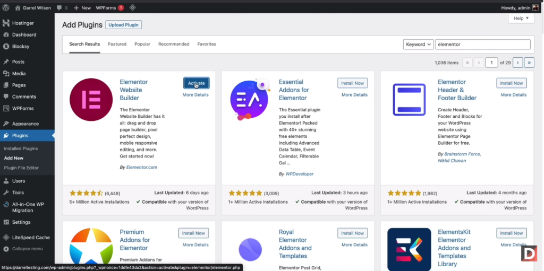The image size is (544, 271).
Task: Open More Details for Essential Addons
Action: [x=354, y=94]
